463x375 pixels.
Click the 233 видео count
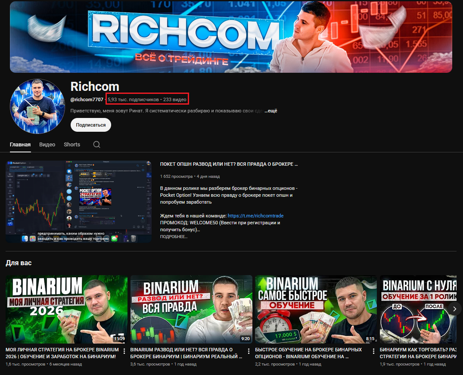coord(175,99)
